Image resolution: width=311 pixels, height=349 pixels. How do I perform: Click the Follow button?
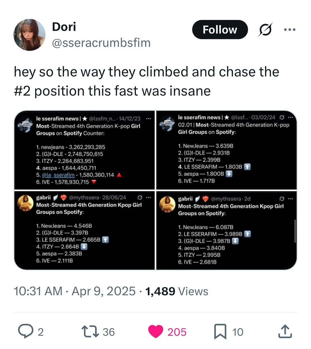tap(220, 29)
